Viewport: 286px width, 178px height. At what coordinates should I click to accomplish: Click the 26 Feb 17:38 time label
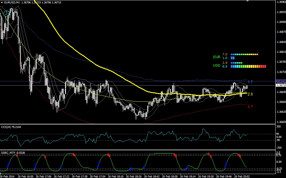pyautogui.click(x=79, y=176)
